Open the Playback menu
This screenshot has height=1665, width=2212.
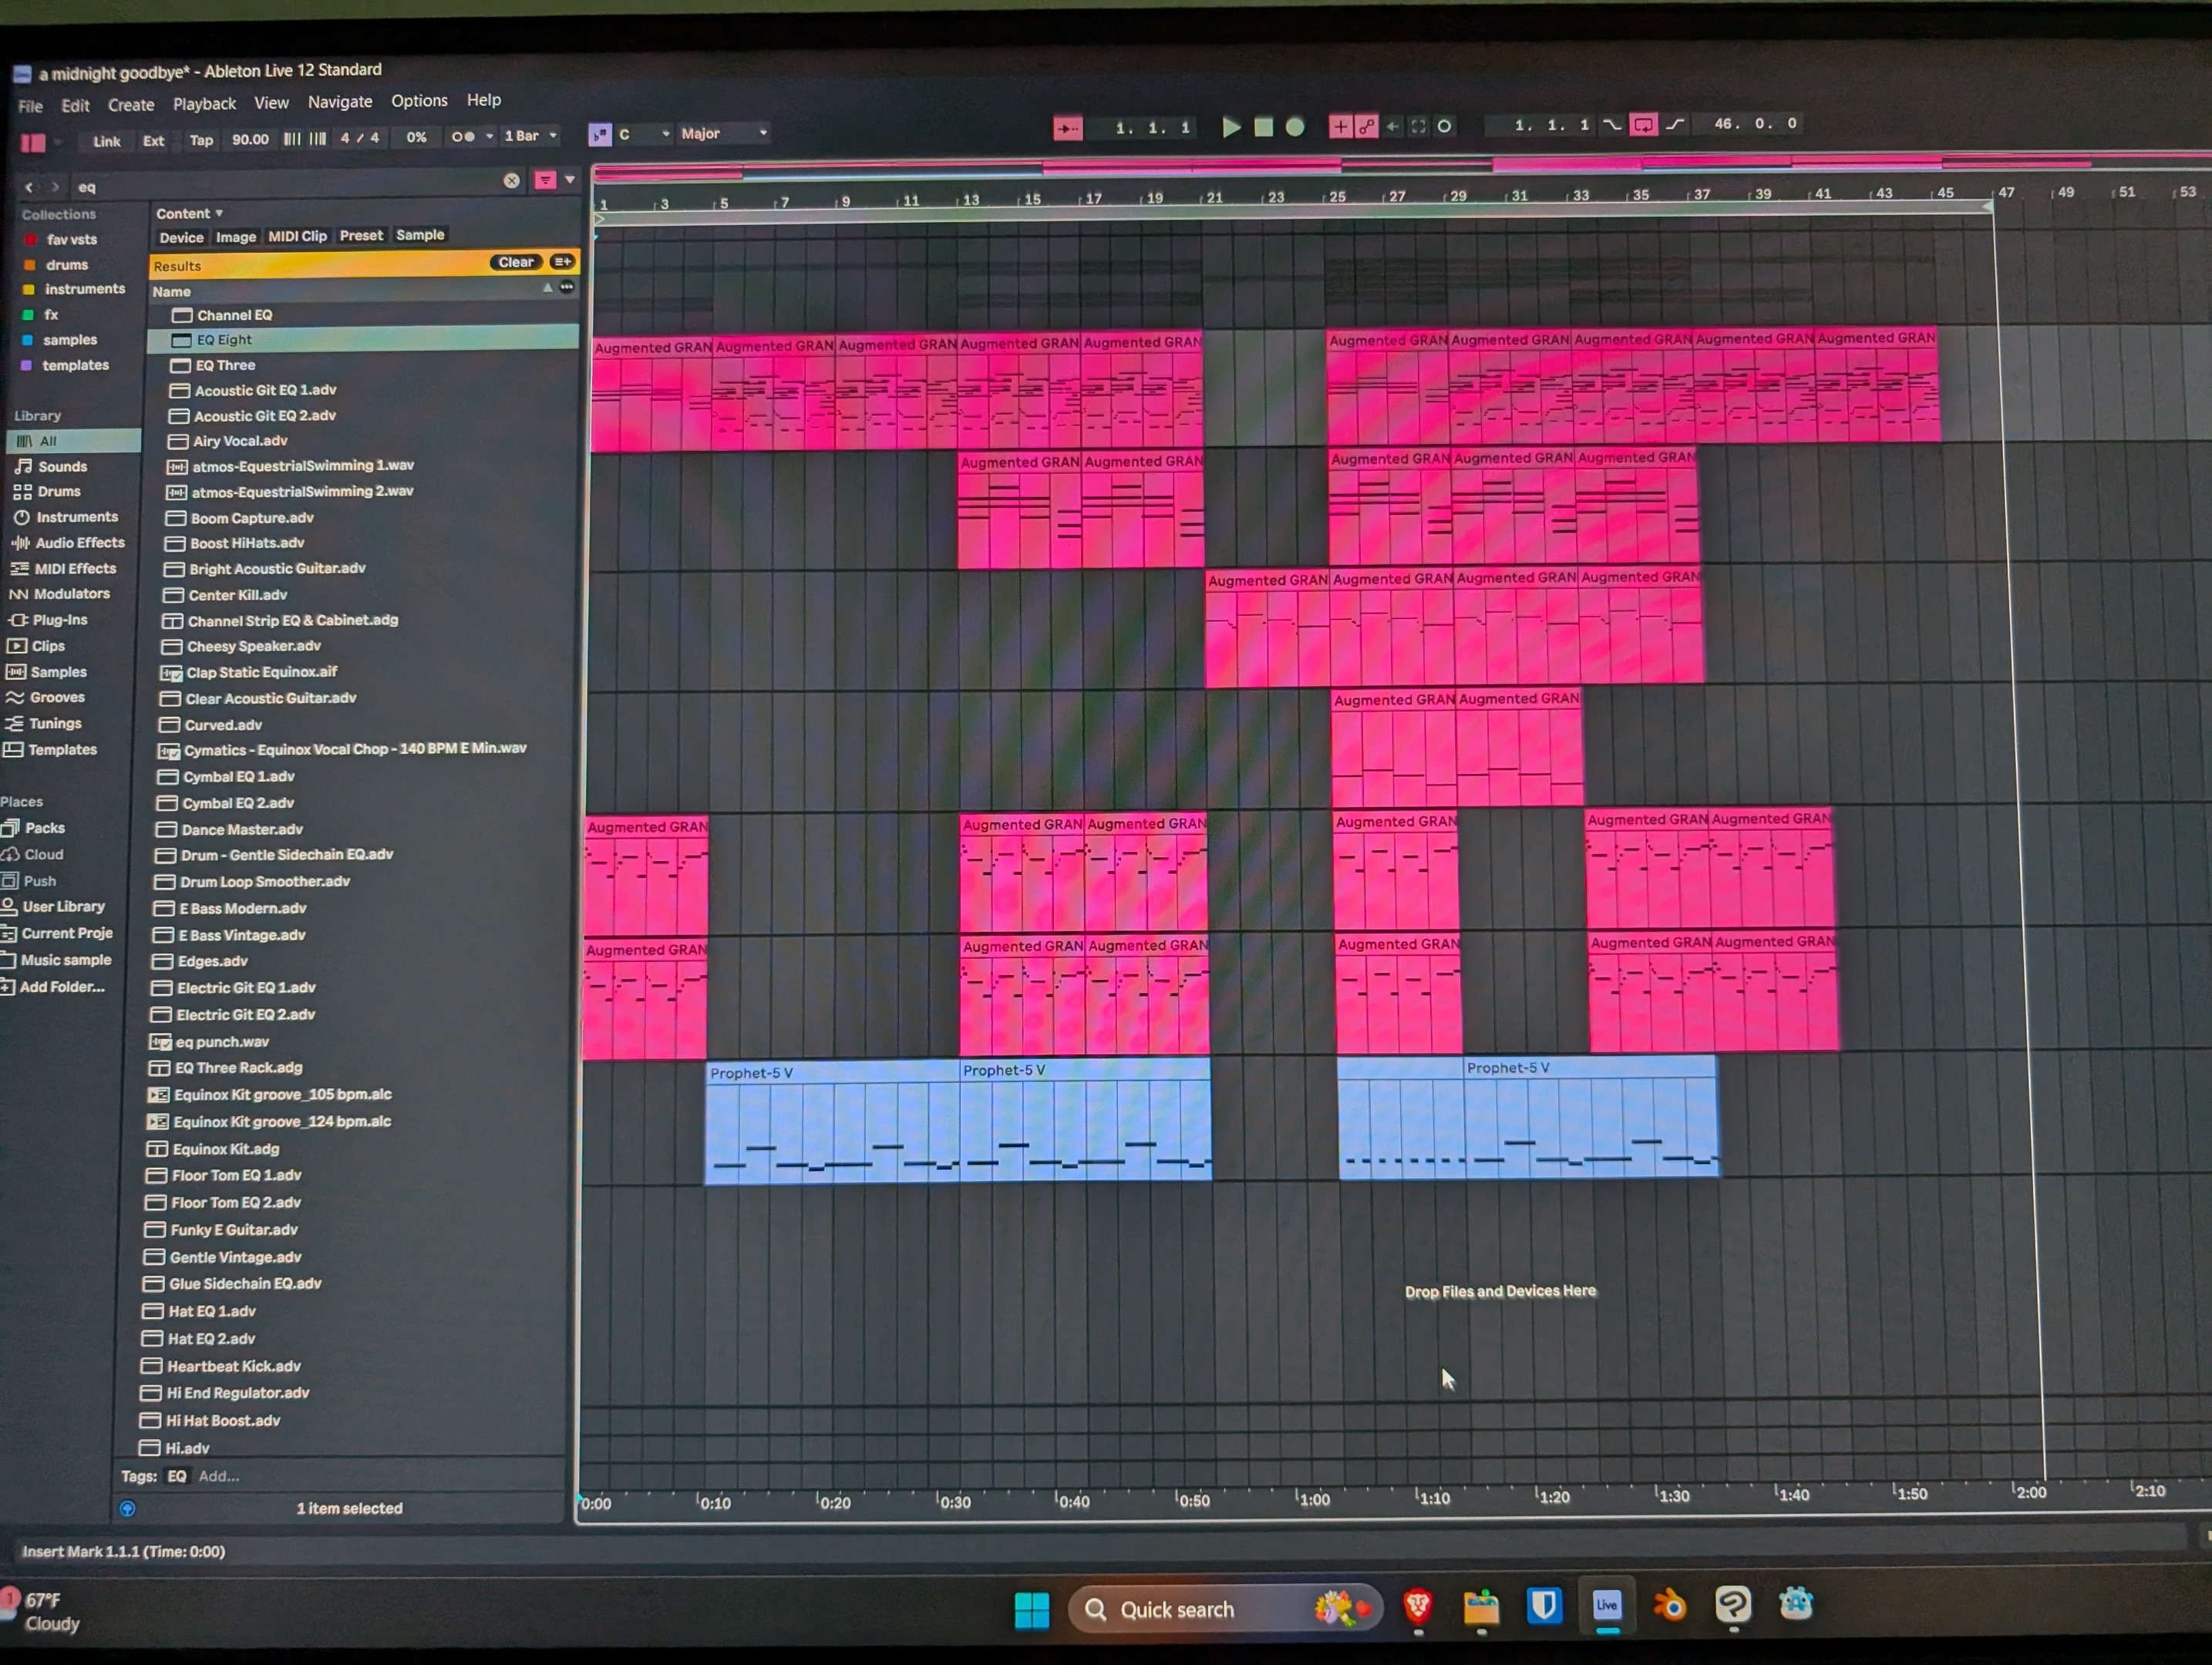coord(204,104)
